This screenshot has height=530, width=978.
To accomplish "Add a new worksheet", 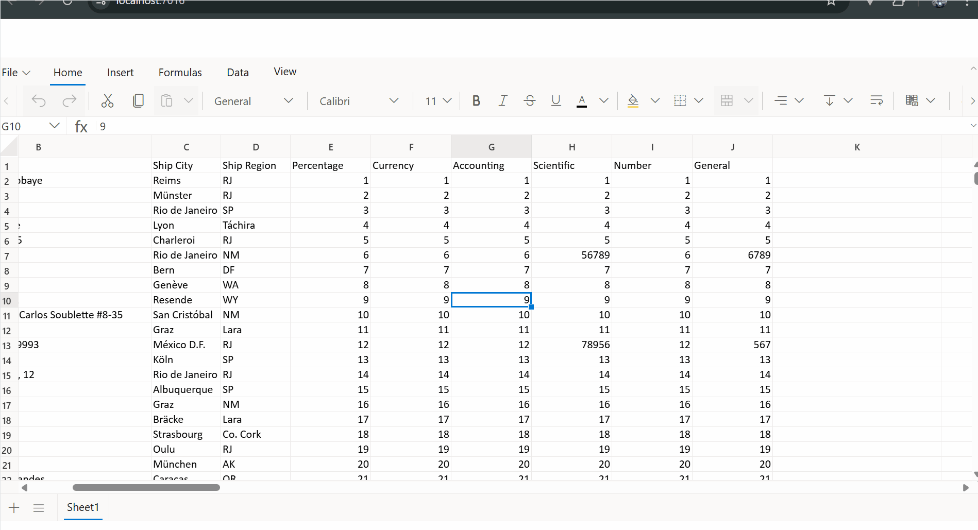I will tap(14, 507).
